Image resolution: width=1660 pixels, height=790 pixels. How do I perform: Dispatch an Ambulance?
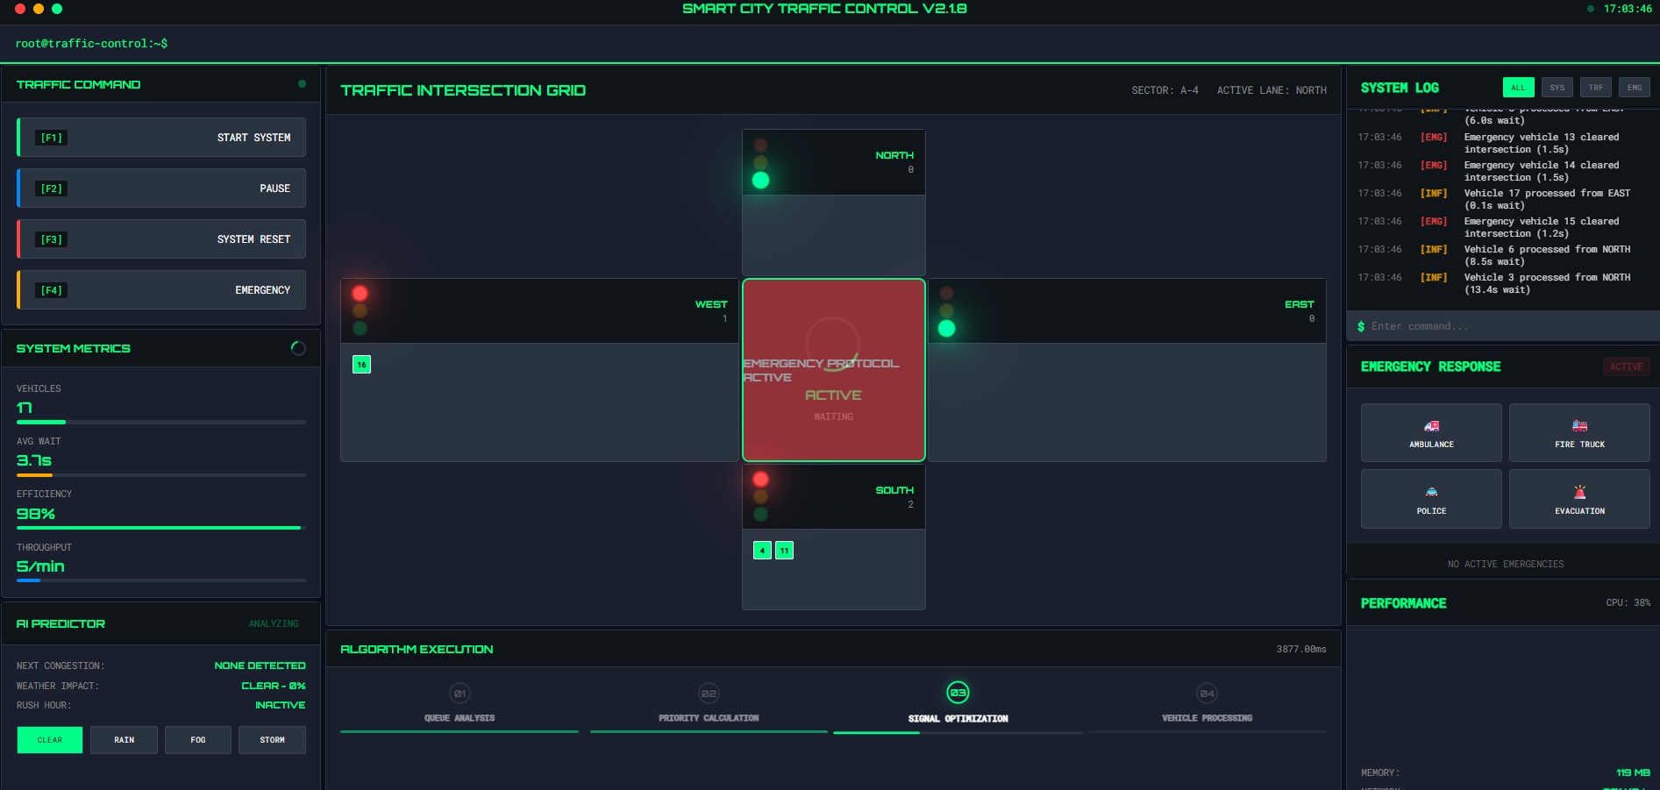(x=1431, y=432)
